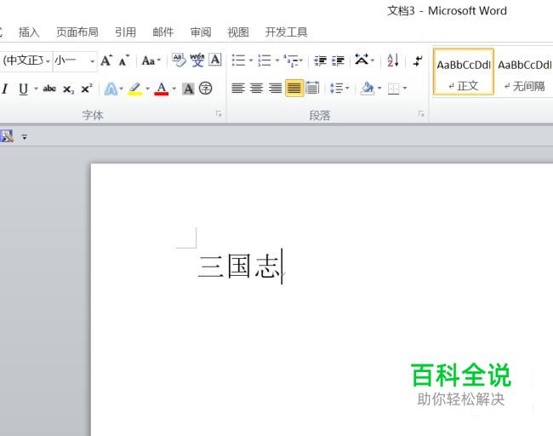Click the Sort A-Z icon
553x436 pixels.
click(393, 60)
